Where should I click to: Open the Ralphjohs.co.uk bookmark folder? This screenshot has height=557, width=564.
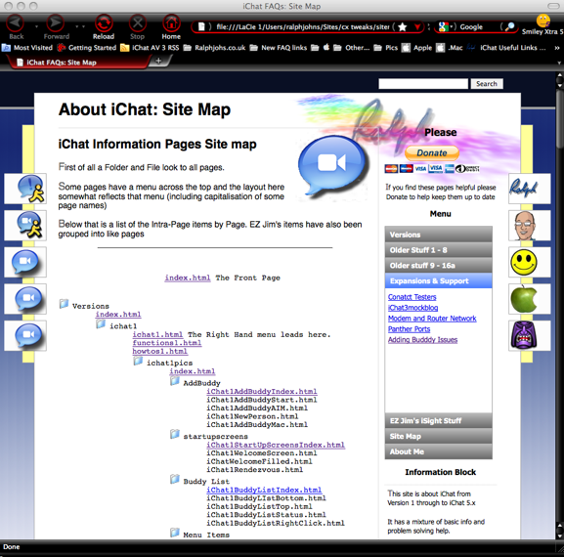coord(214,48)
